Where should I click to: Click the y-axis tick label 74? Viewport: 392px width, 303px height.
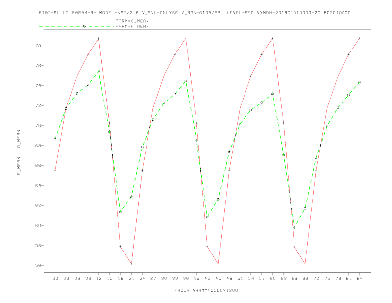38,86
